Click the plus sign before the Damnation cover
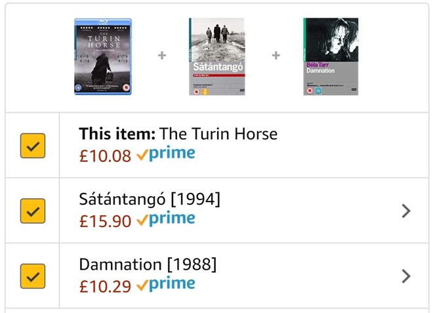This screenshot has width=433, height=313. pyautogui.click(x=276, y=56)
